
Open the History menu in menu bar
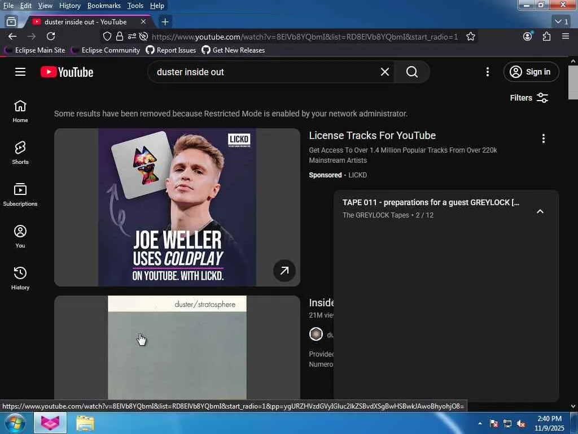[x=69, y=6]
